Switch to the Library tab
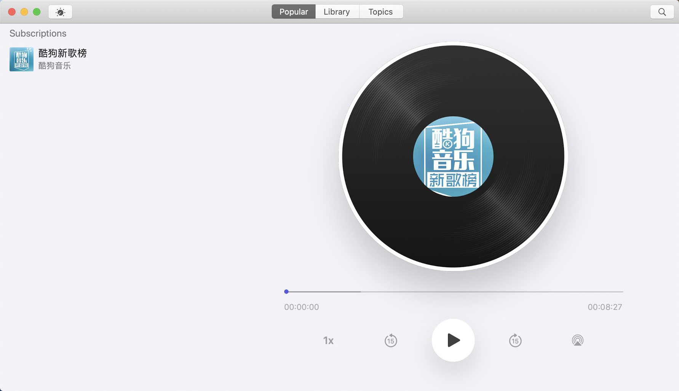Image resolution: width=679 pixels, height=391 pixels. [x=337, y=12]
